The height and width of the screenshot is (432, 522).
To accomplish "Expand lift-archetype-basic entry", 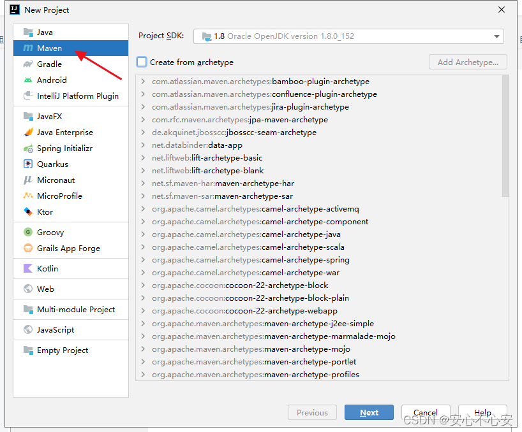I will [143, 158].
